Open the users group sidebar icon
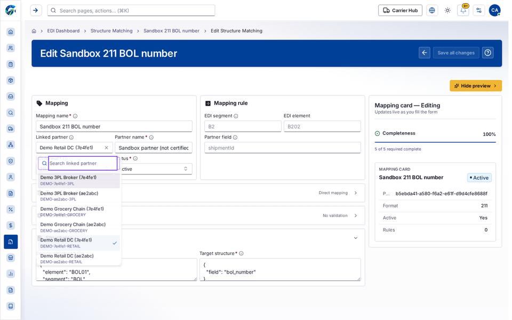 coord(11,48)
